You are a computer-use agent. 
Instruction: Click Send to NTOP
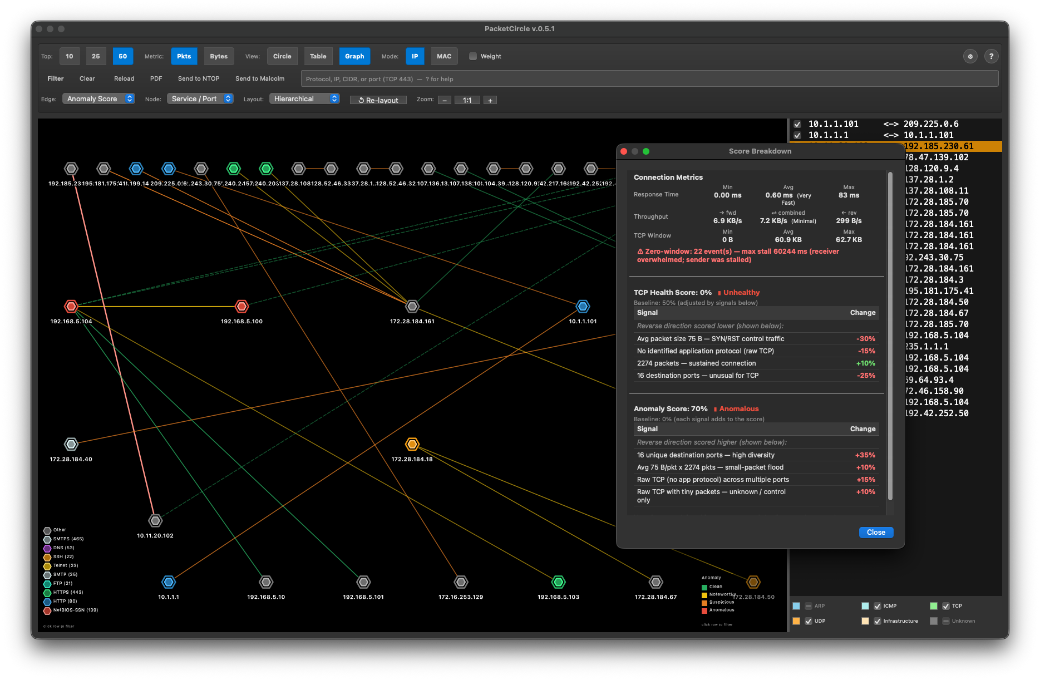coord(199,78)
